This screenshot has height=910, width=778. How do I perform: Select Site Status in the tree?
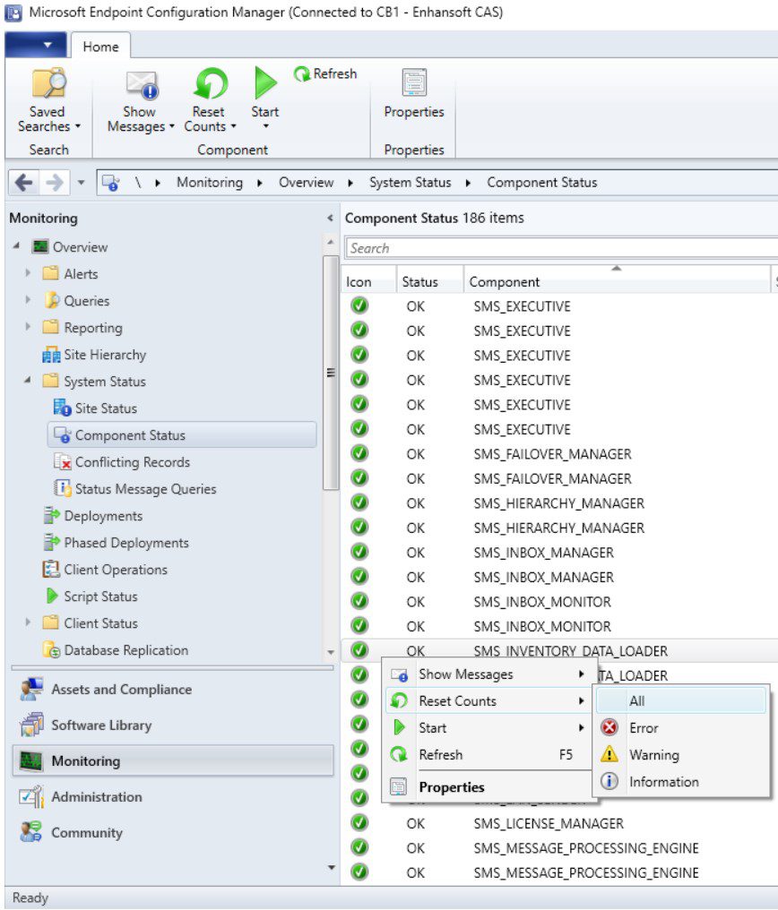[106, 408]
